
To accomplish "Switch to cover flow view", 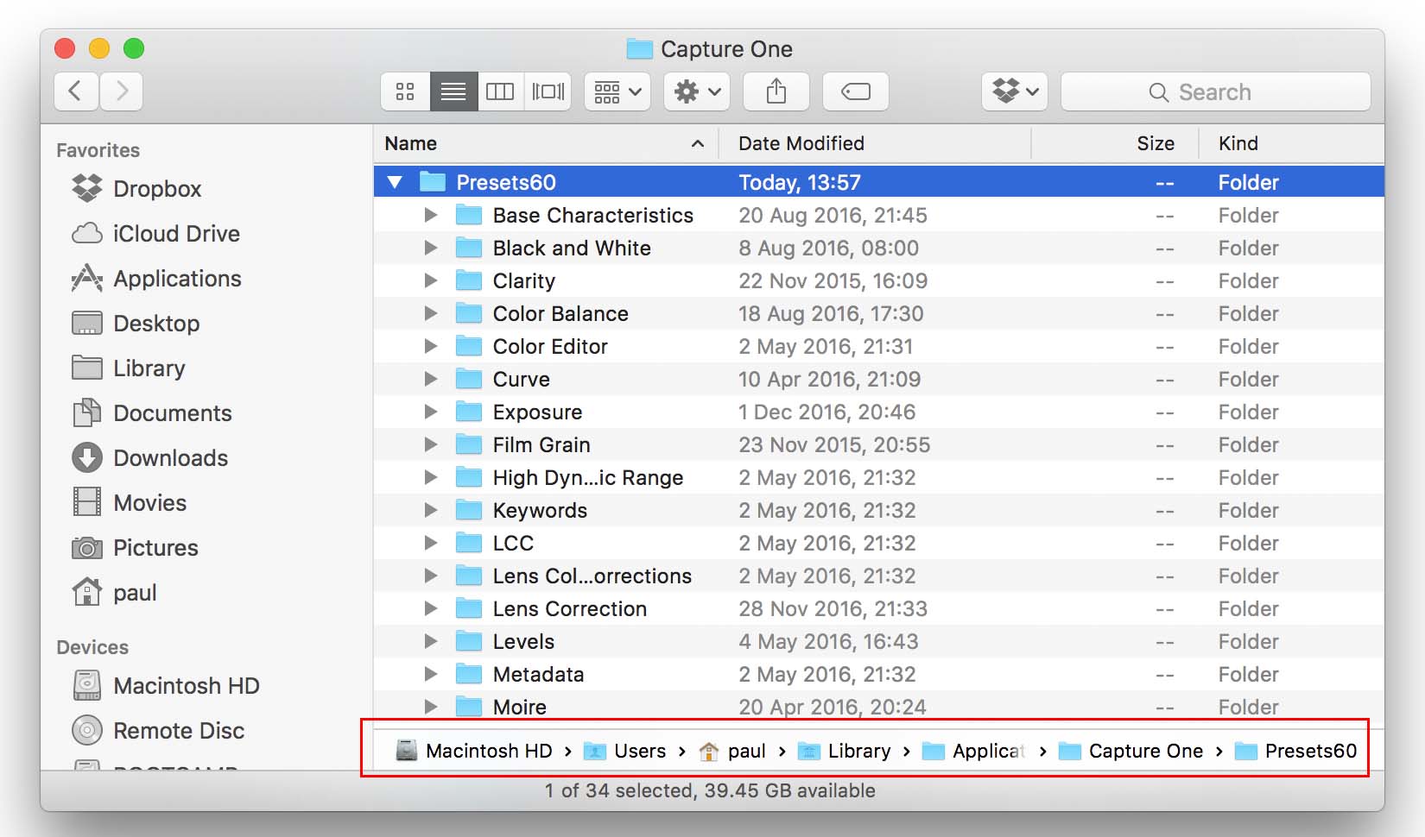I will (548, 91).
